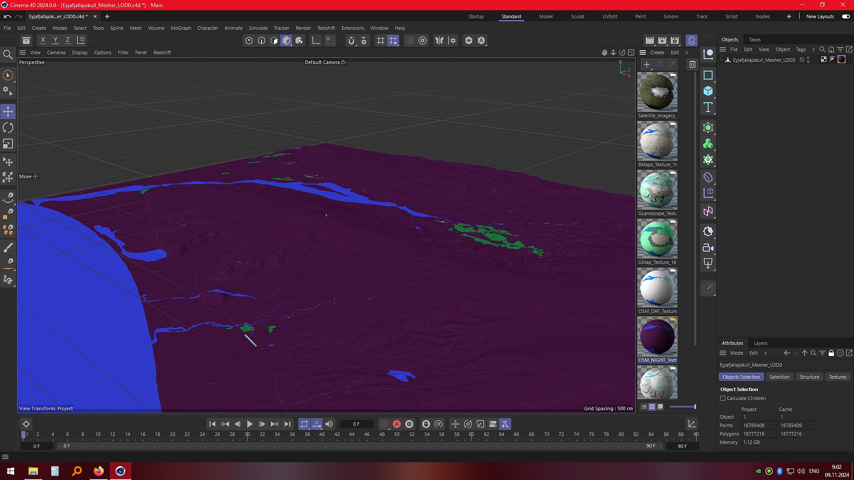Adjust material thumbnail size slider
The image size is (854, 480).
tap(682, 407)
